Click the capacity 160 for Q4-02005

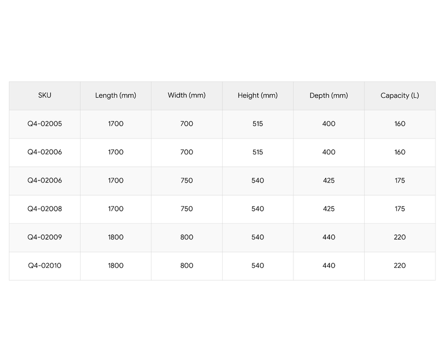click(400, 124)
